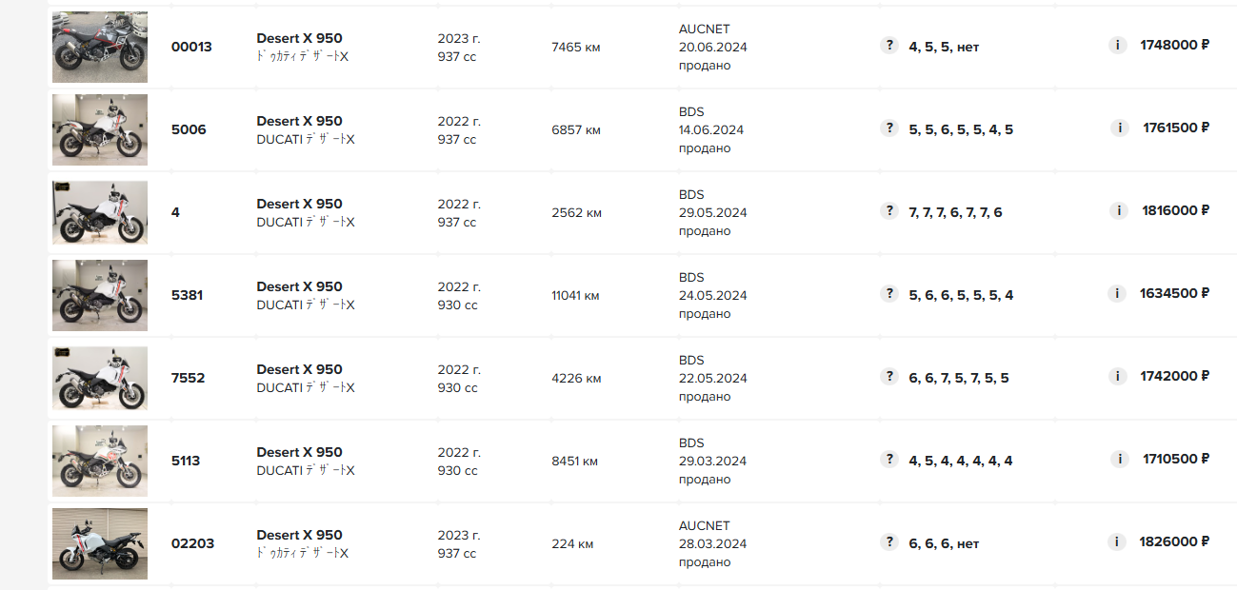Open the motorcycle thumbnail for lot 00013

tap(100, 48)
